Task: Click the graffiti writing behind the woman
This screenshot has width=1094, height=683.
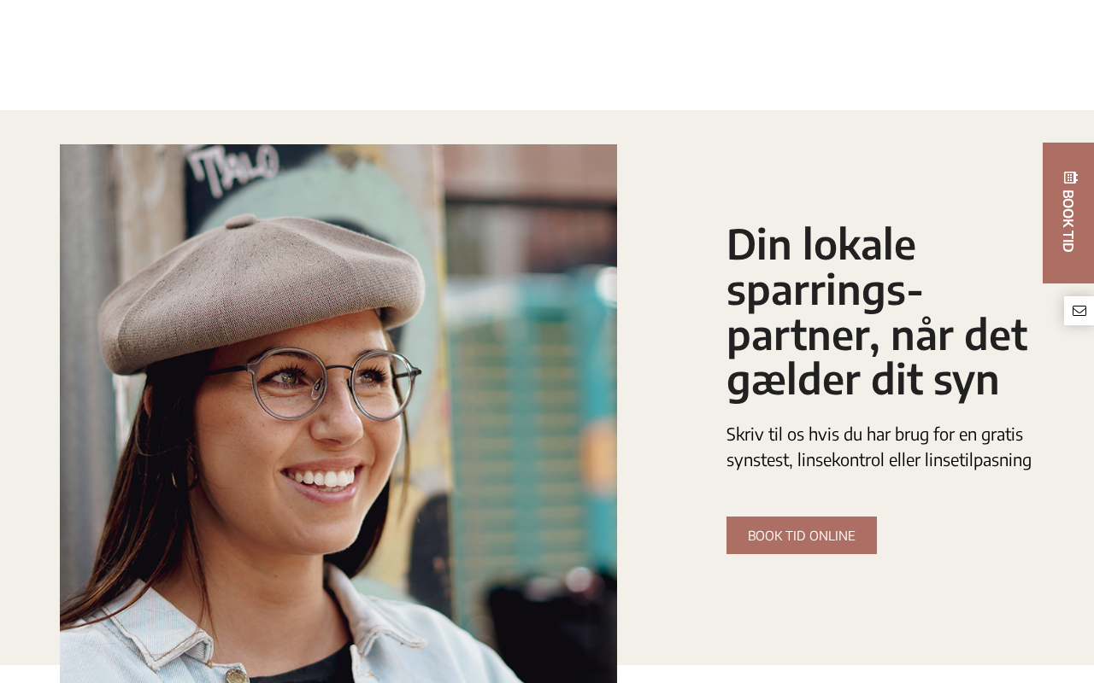Action: click(234, 164)
